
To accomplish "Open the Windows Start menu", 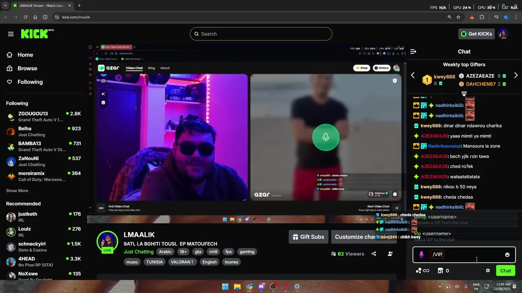I will 225,286.
